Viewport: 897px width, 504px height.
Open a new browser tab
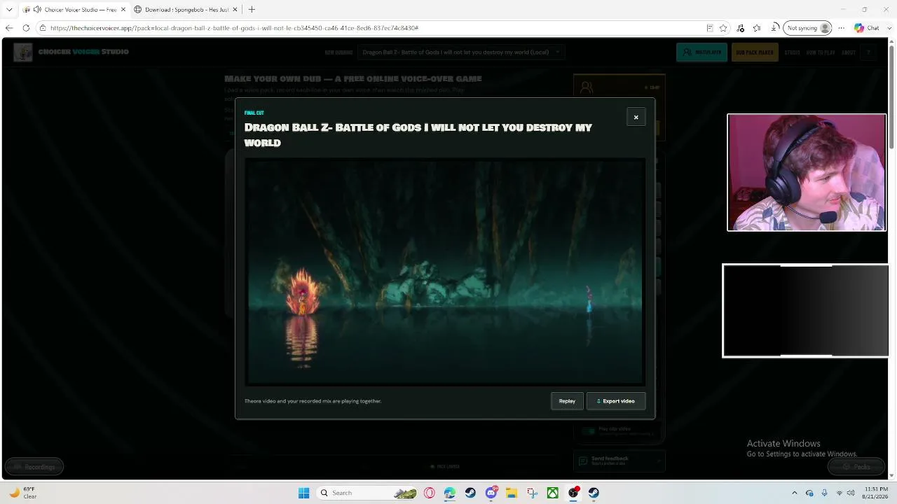pos(252,10)
